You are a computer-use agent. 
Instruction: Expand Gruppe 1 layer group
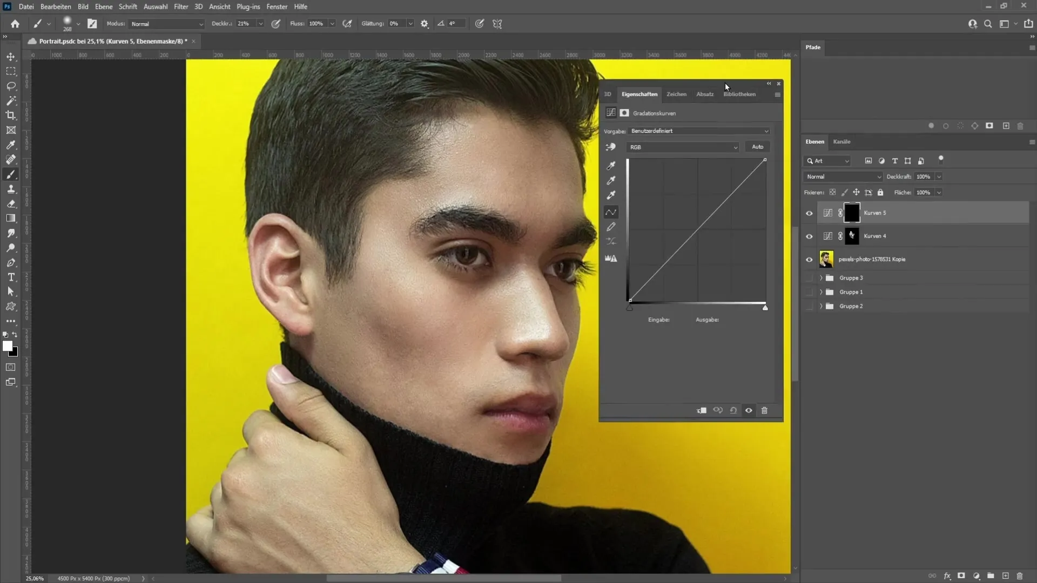pos(821,292)
